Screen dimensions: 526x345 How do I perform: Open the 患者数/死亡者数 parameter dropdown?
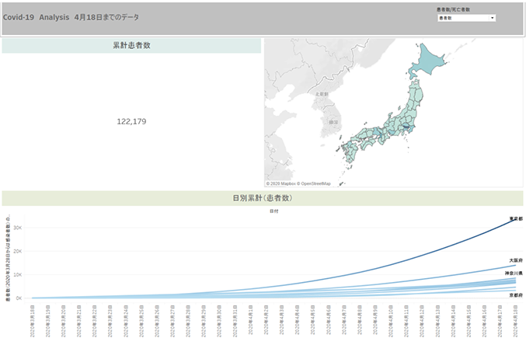(x=465, y=17)
